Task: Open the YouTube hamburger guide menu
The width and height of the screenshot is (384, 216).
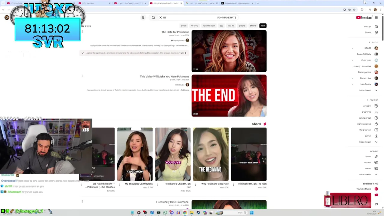Action: point(376,18)
